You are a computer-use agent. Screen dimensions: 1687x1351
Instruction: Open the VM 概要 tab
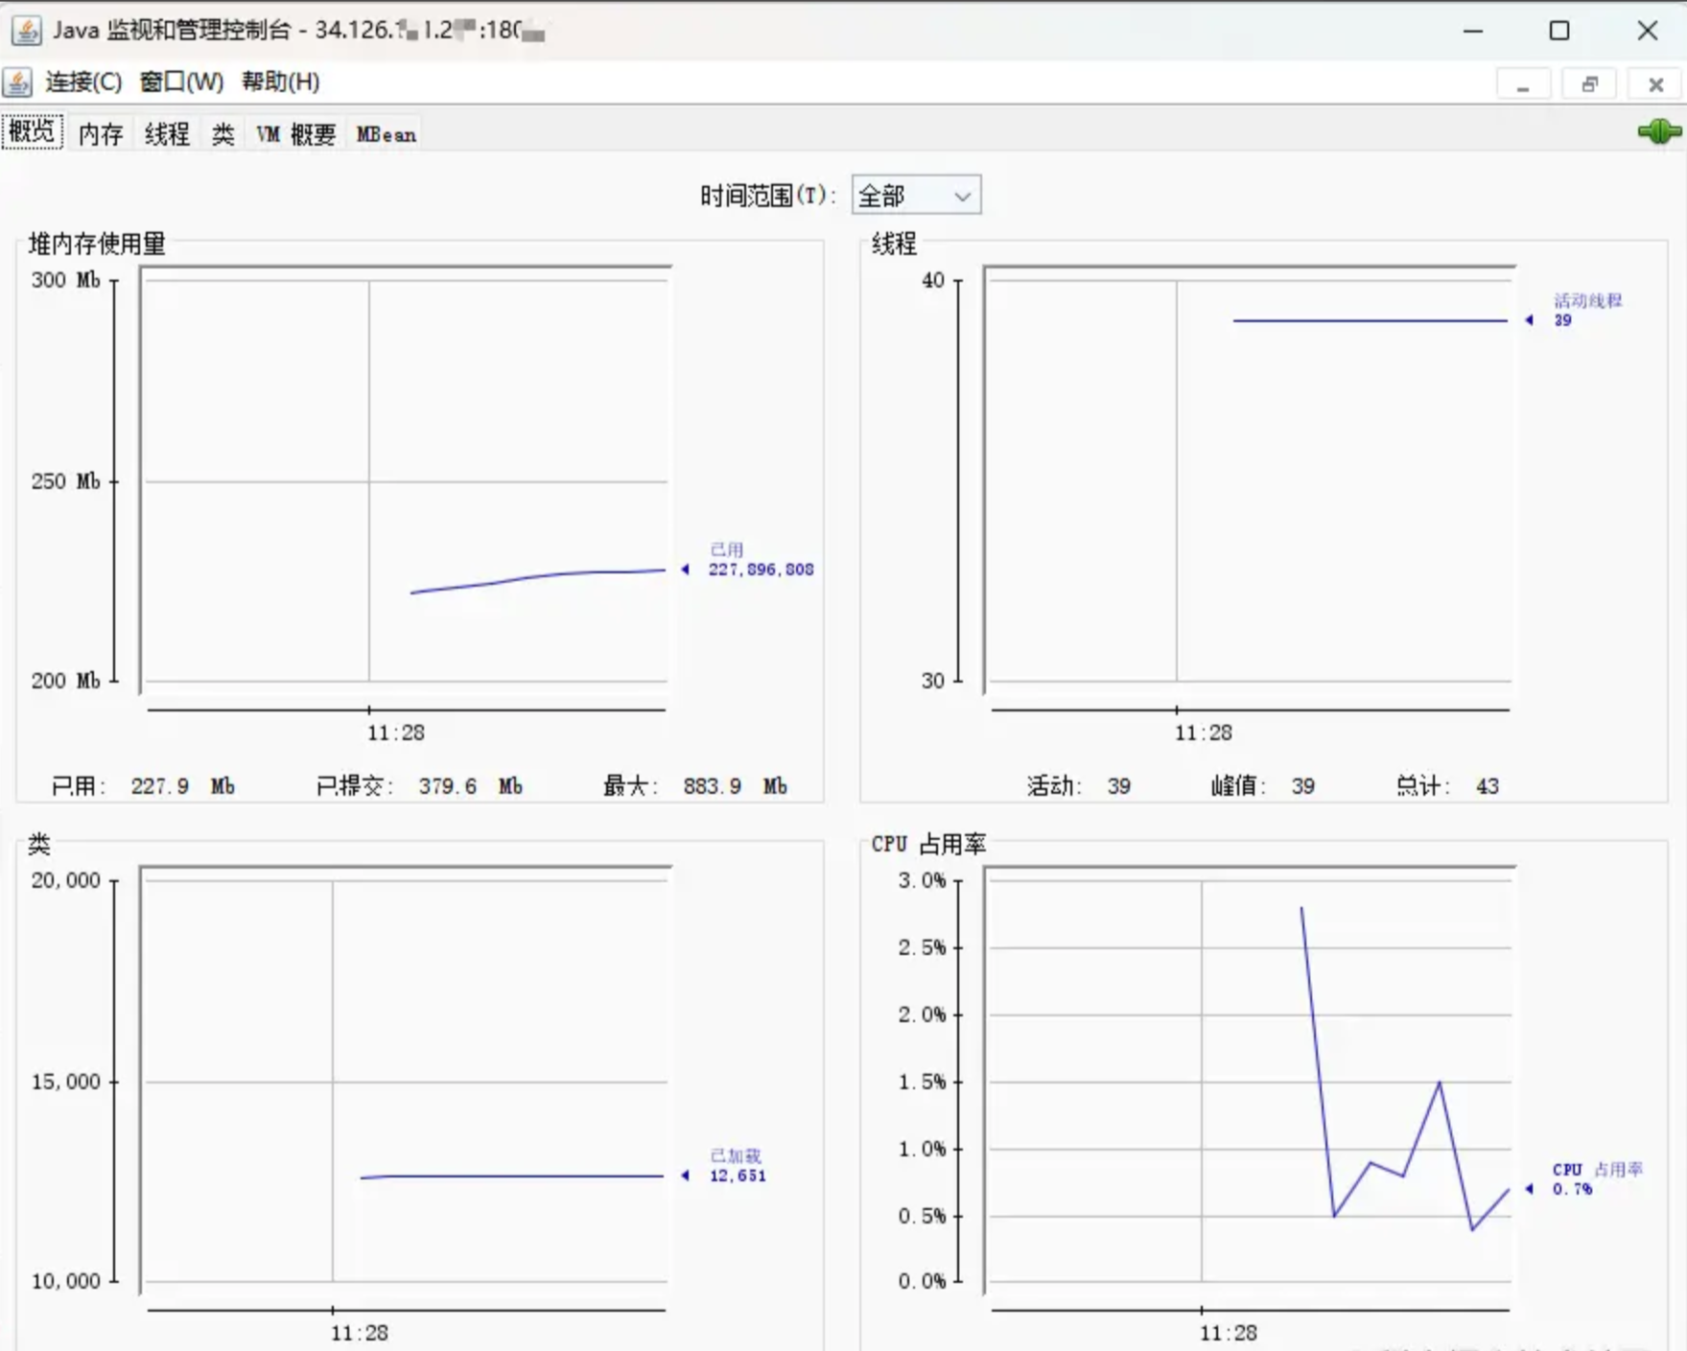point(295,134)
